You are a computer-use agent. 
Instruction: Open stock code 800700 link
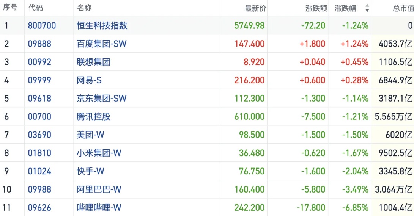point(42,26)
